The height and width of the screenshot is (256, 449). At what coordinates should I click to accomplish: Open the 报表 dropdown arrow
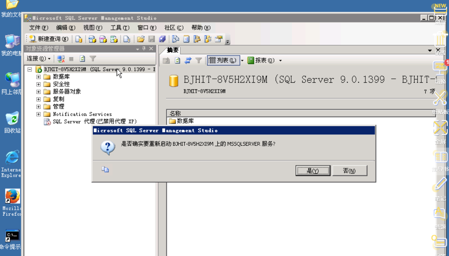(280, 61)
